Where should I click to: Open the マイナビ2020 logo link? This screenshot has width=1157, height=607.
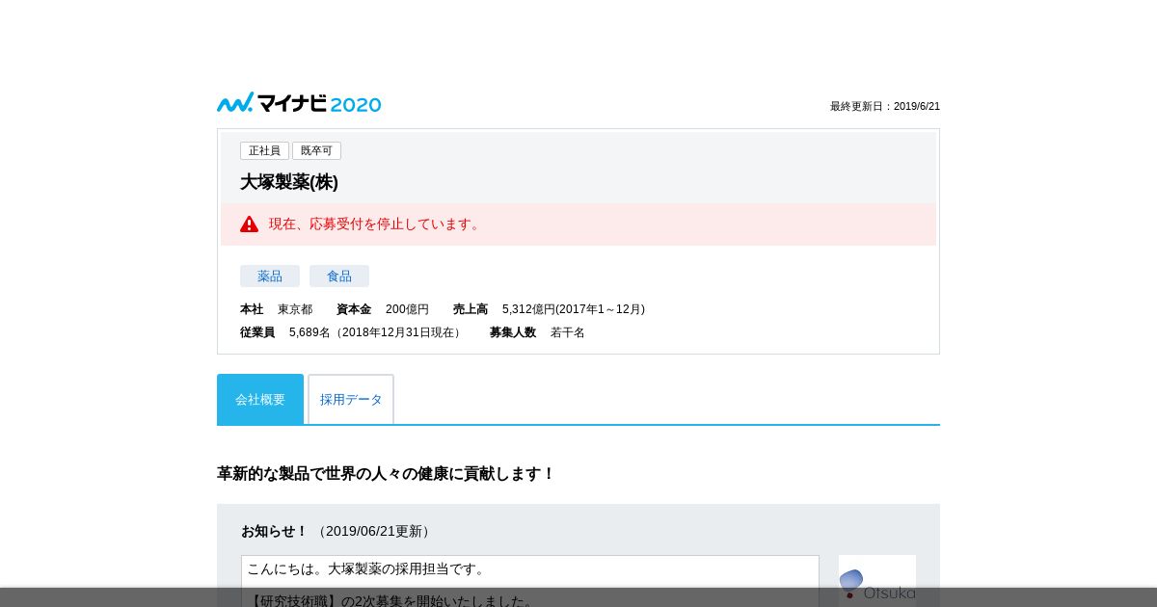[x=299, y=103]
